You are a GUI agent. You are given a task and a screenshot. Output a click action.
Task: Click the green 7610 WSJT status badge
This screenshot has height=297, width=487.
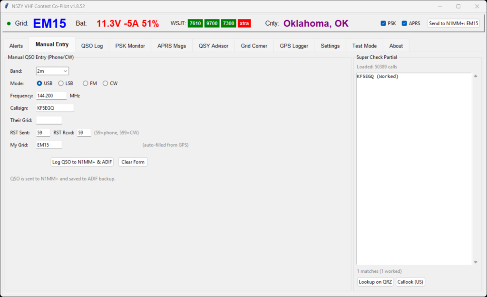[195, 23]
